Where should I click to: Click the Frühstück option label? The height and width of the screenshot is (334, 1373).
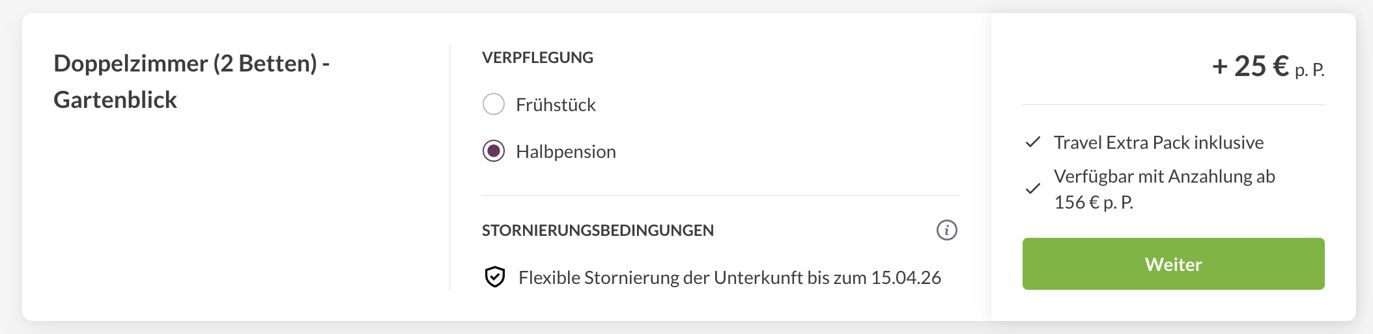click(556, 105)
